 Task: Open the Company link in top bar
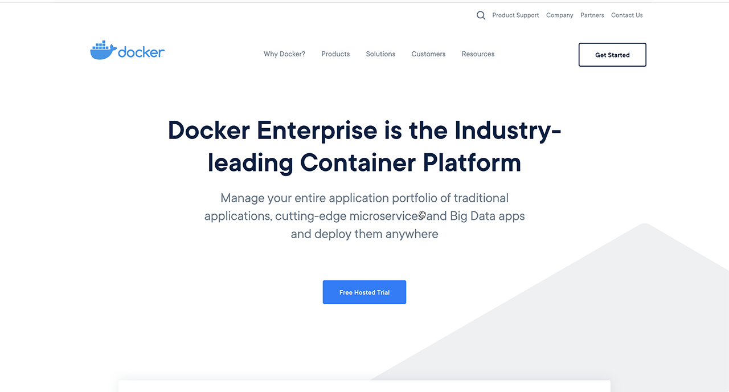click(x=559, y=15)
